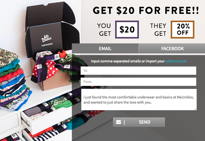Focus the To email field
This screenshot has width=205, height=141.
[138, 70]
